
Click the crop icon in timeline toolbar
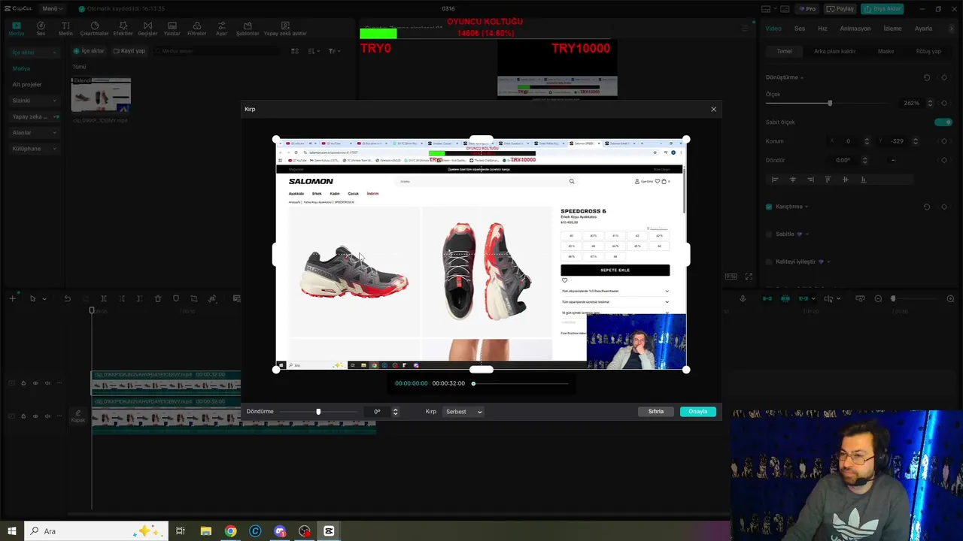[x=194, y=299]
